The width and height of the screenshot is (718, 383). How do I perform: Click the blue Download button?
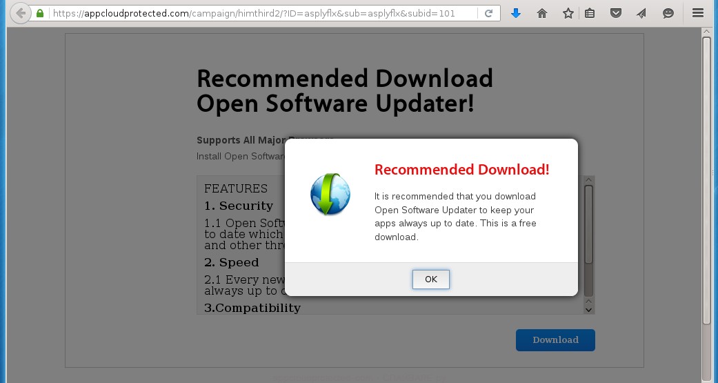pyautogui.click(x=555, y=340)
